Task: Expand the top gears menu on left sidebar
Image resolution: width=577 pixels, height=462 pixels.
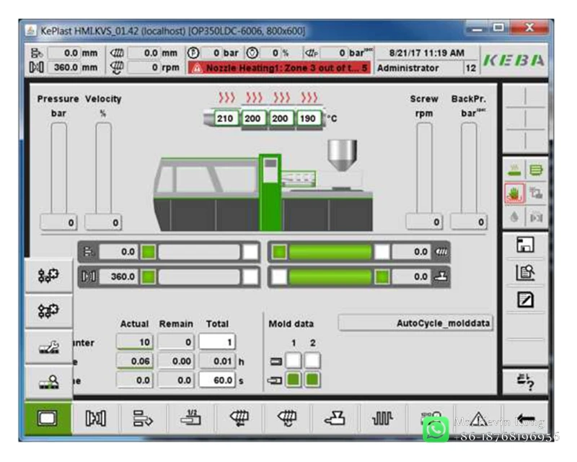Action: [49, 276]
